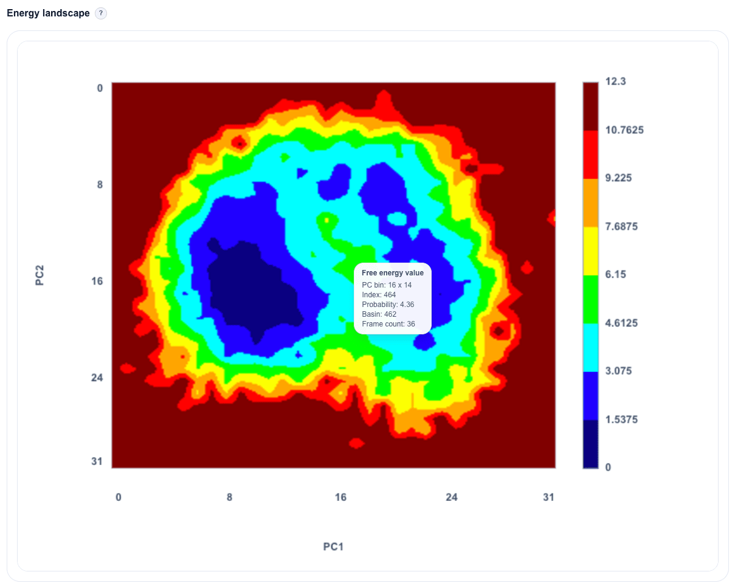This screenshot has height=583, width=735.
Task: Click the PC1 axis tick label 8
Action: (229, 497)
